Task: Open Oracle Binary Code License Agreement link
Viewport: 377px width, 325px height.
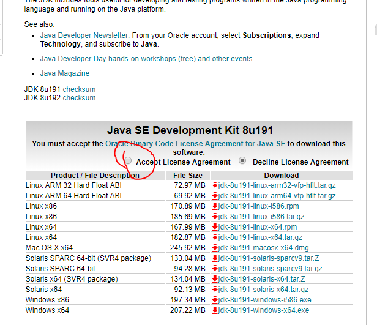Action: point(195,144)
